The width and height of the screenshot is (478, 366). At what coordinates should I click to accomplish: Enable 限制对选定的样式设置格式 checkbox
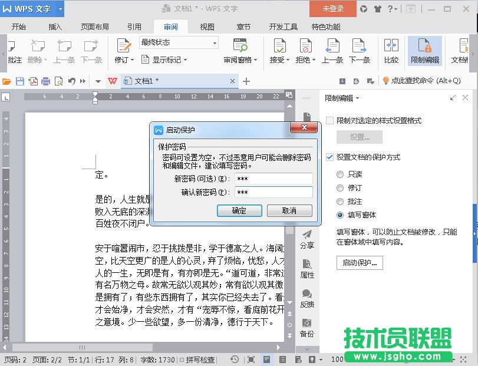[x=330, y=120]
